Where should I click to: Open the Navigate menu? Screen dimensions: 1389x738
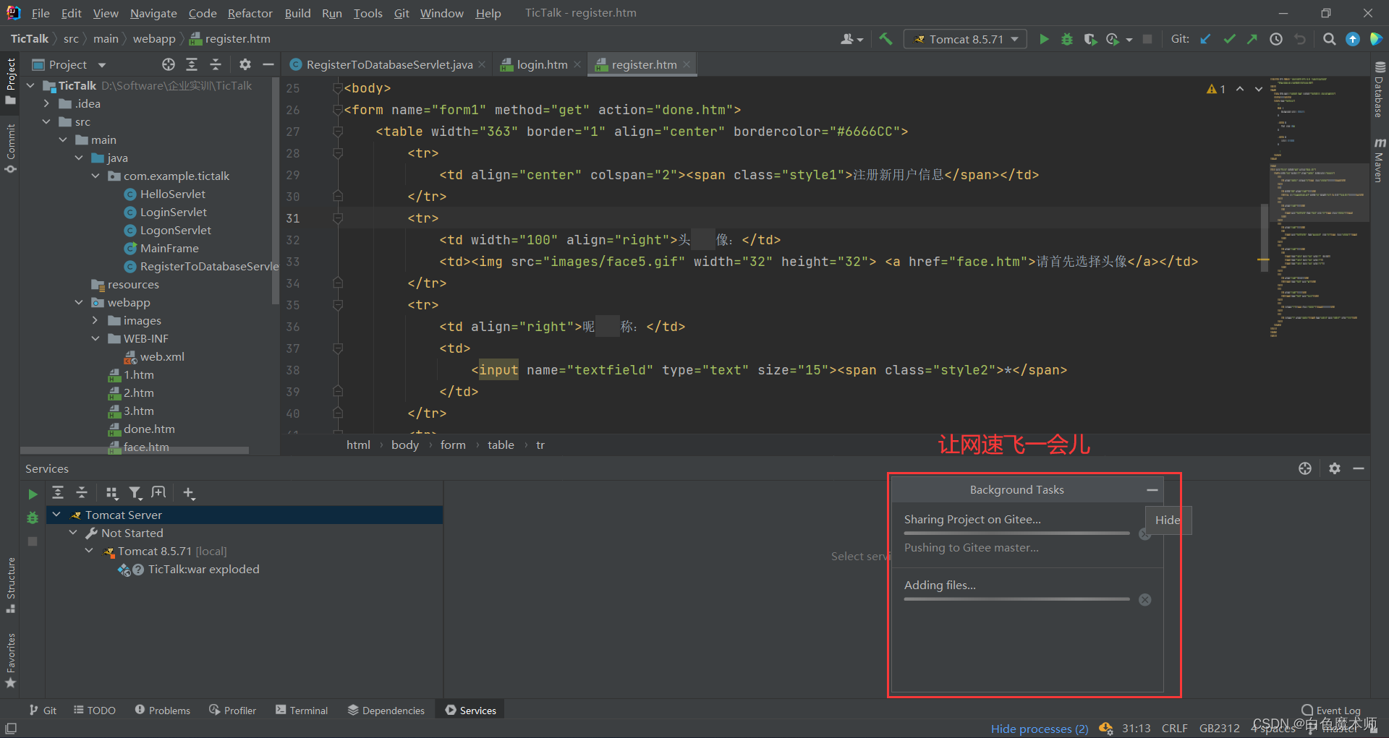(153, 13)
